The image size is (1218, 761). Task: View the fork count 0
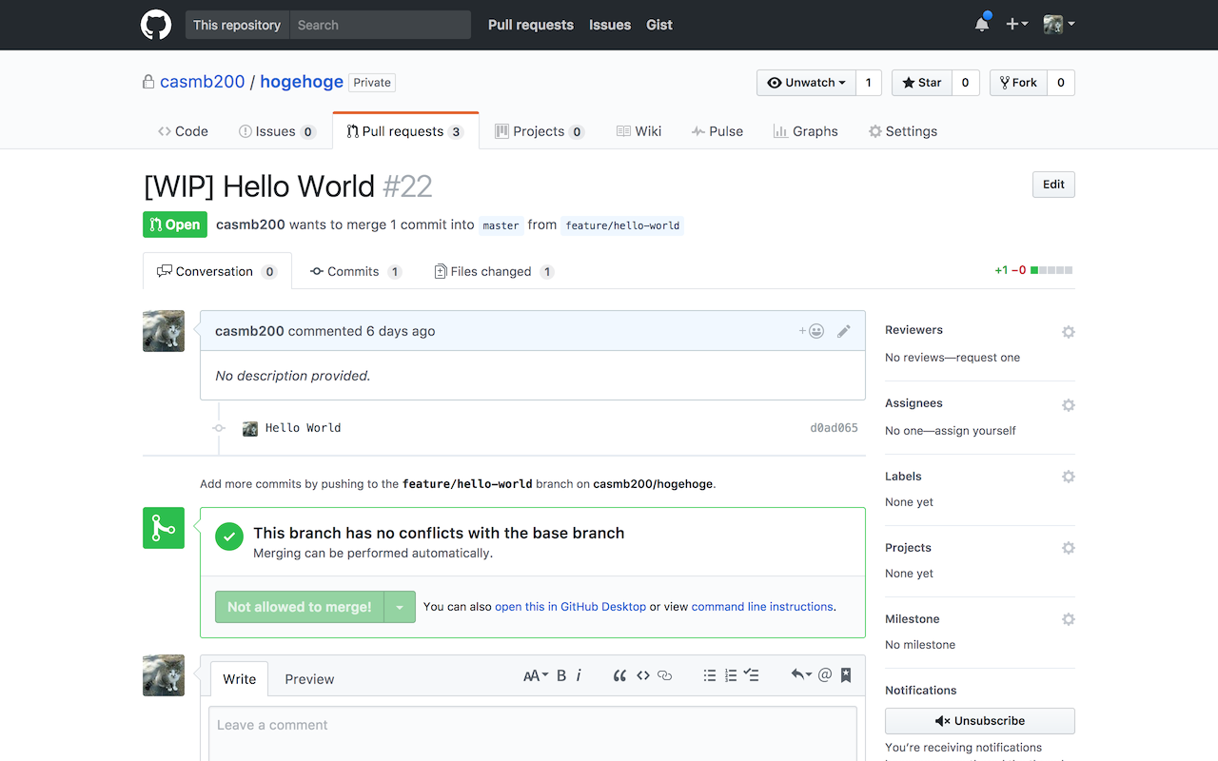pyautogui.click(x=1061, y=83)
